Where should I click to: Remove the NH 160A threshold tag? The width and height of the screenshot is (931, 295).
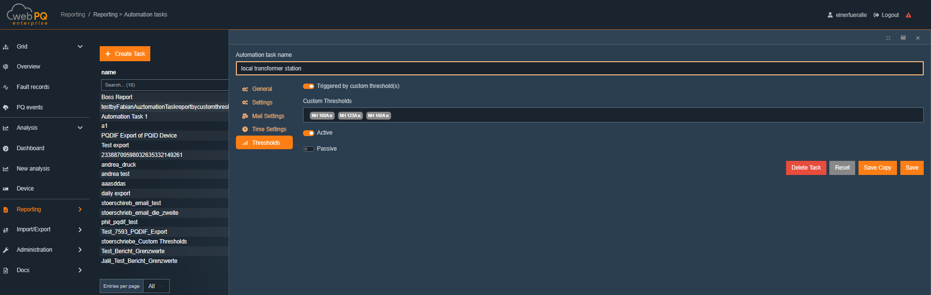pyautogui.click(x=387, y=116)
